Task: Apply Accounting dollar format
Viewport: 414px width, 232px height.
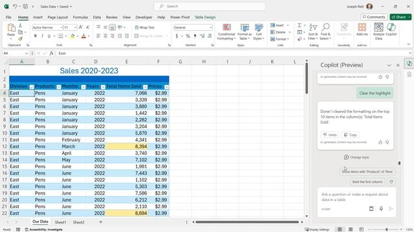Action: [x=177, y=36]
